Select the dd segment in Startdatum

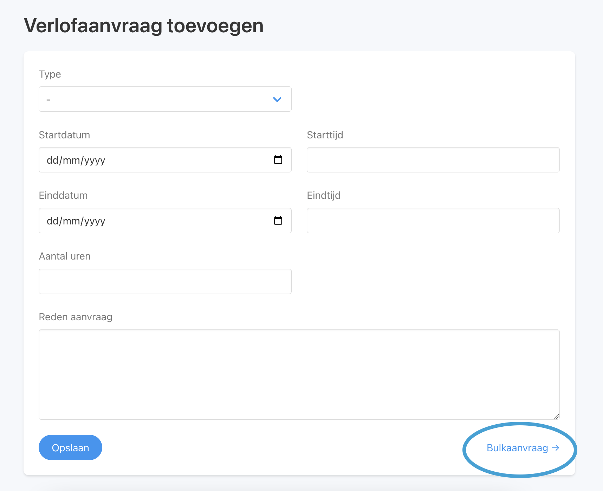point(53,160)
